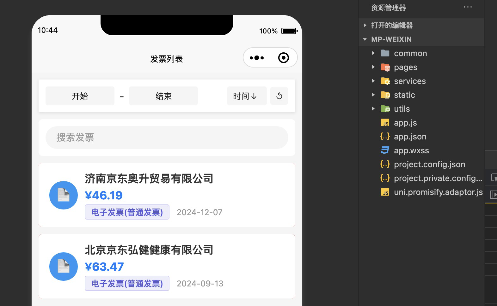Click JSON icon beside project.config.json
The image size is (497, 306).
(x=385, y=164)
